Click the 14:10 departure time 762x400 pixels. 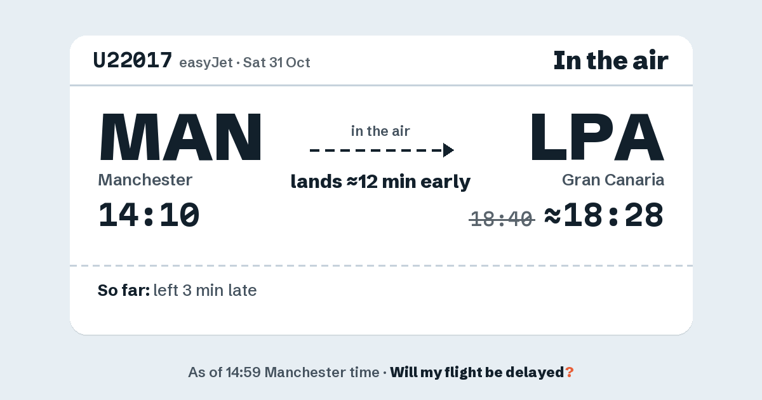149,215
